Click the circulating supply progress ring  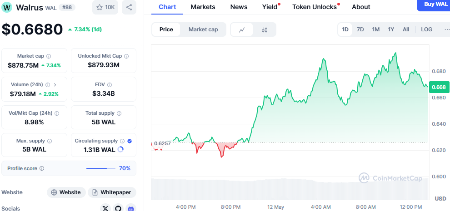[120, 149]
